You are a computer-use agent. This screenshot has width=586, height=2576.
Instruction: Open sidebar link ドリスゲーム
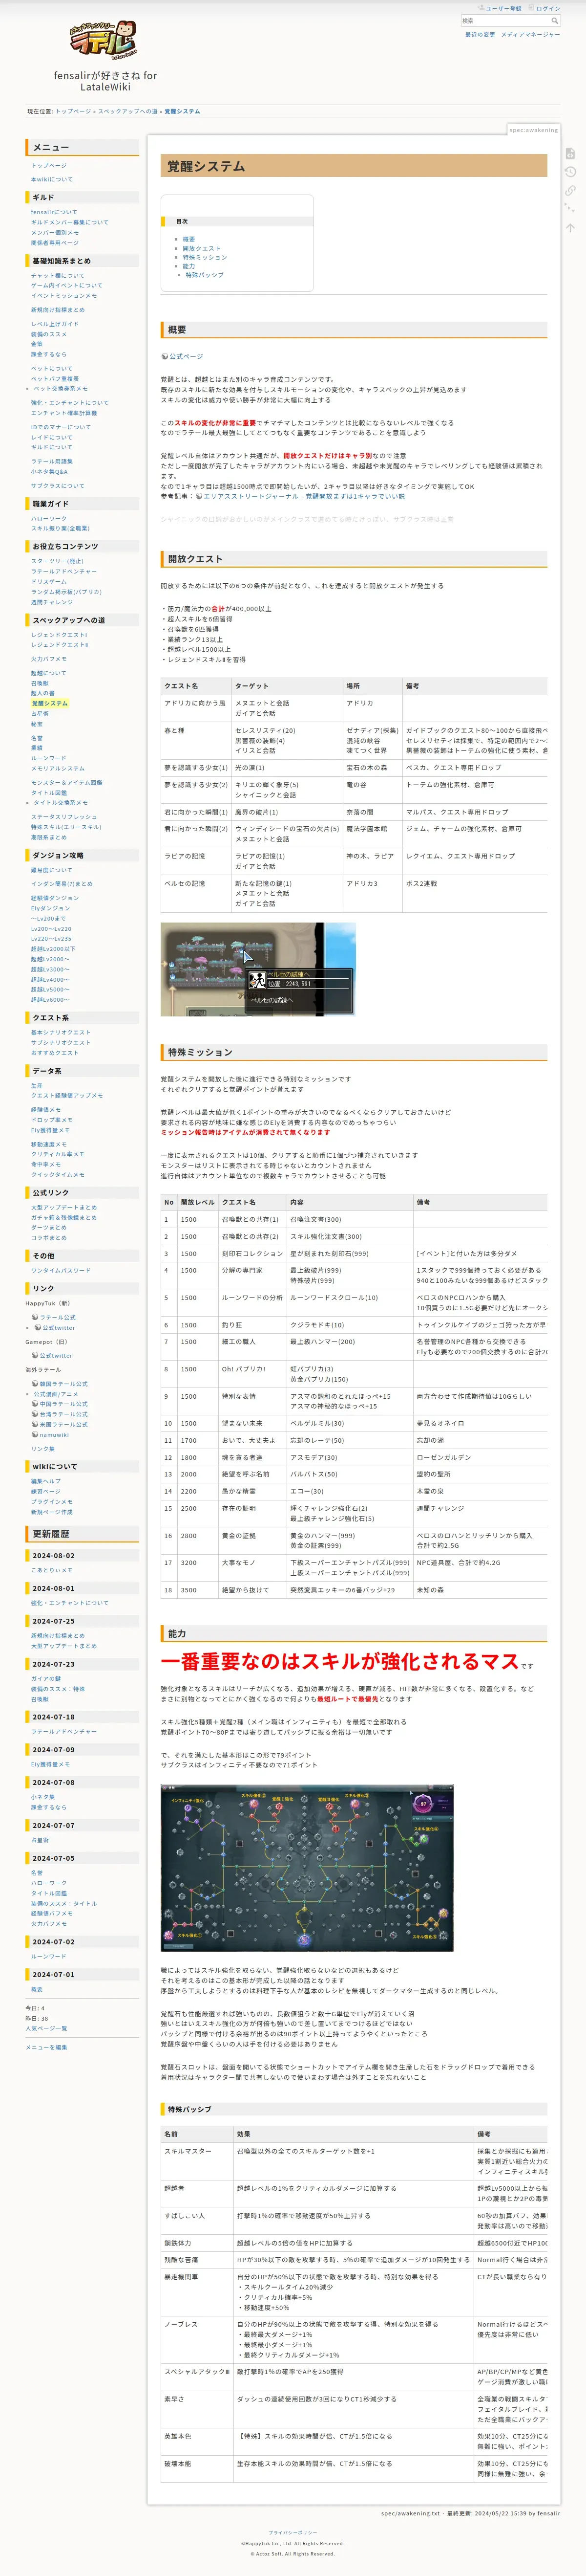point(49,582)
